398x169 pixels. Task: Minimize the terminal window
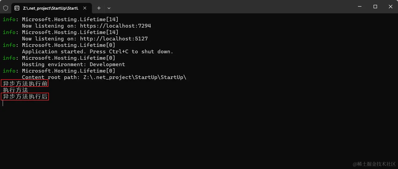(x=360, y=7)
